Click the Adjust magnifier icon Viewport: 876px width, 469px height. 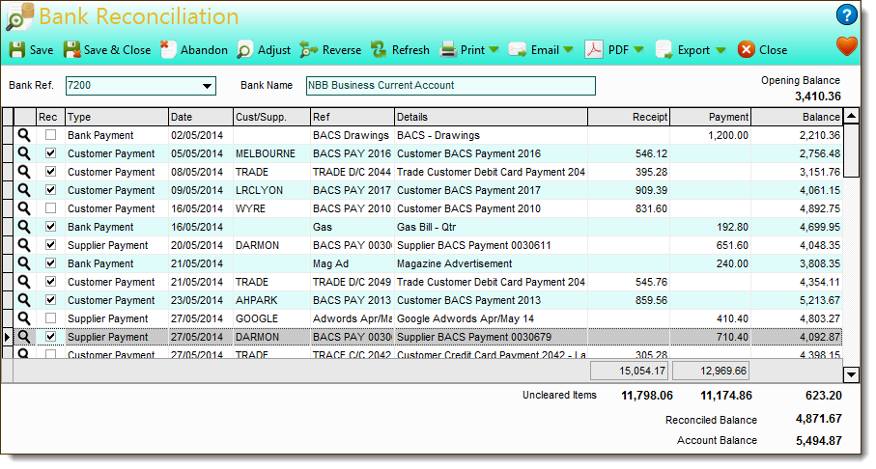[x=244, y=50]
